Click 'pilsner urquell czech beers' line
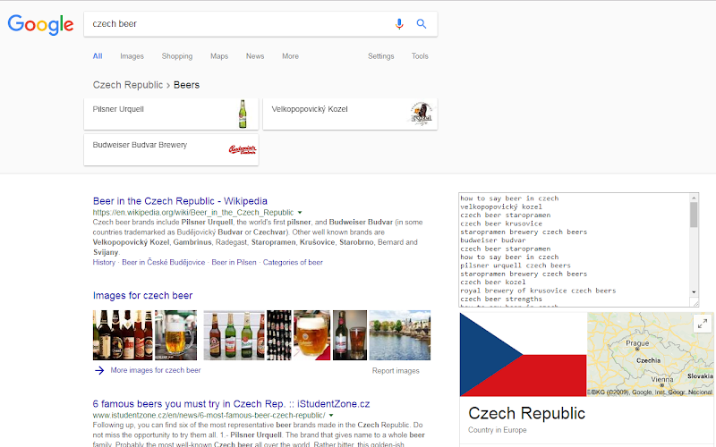This screenshot has height=447, width=716. [516, 266]
